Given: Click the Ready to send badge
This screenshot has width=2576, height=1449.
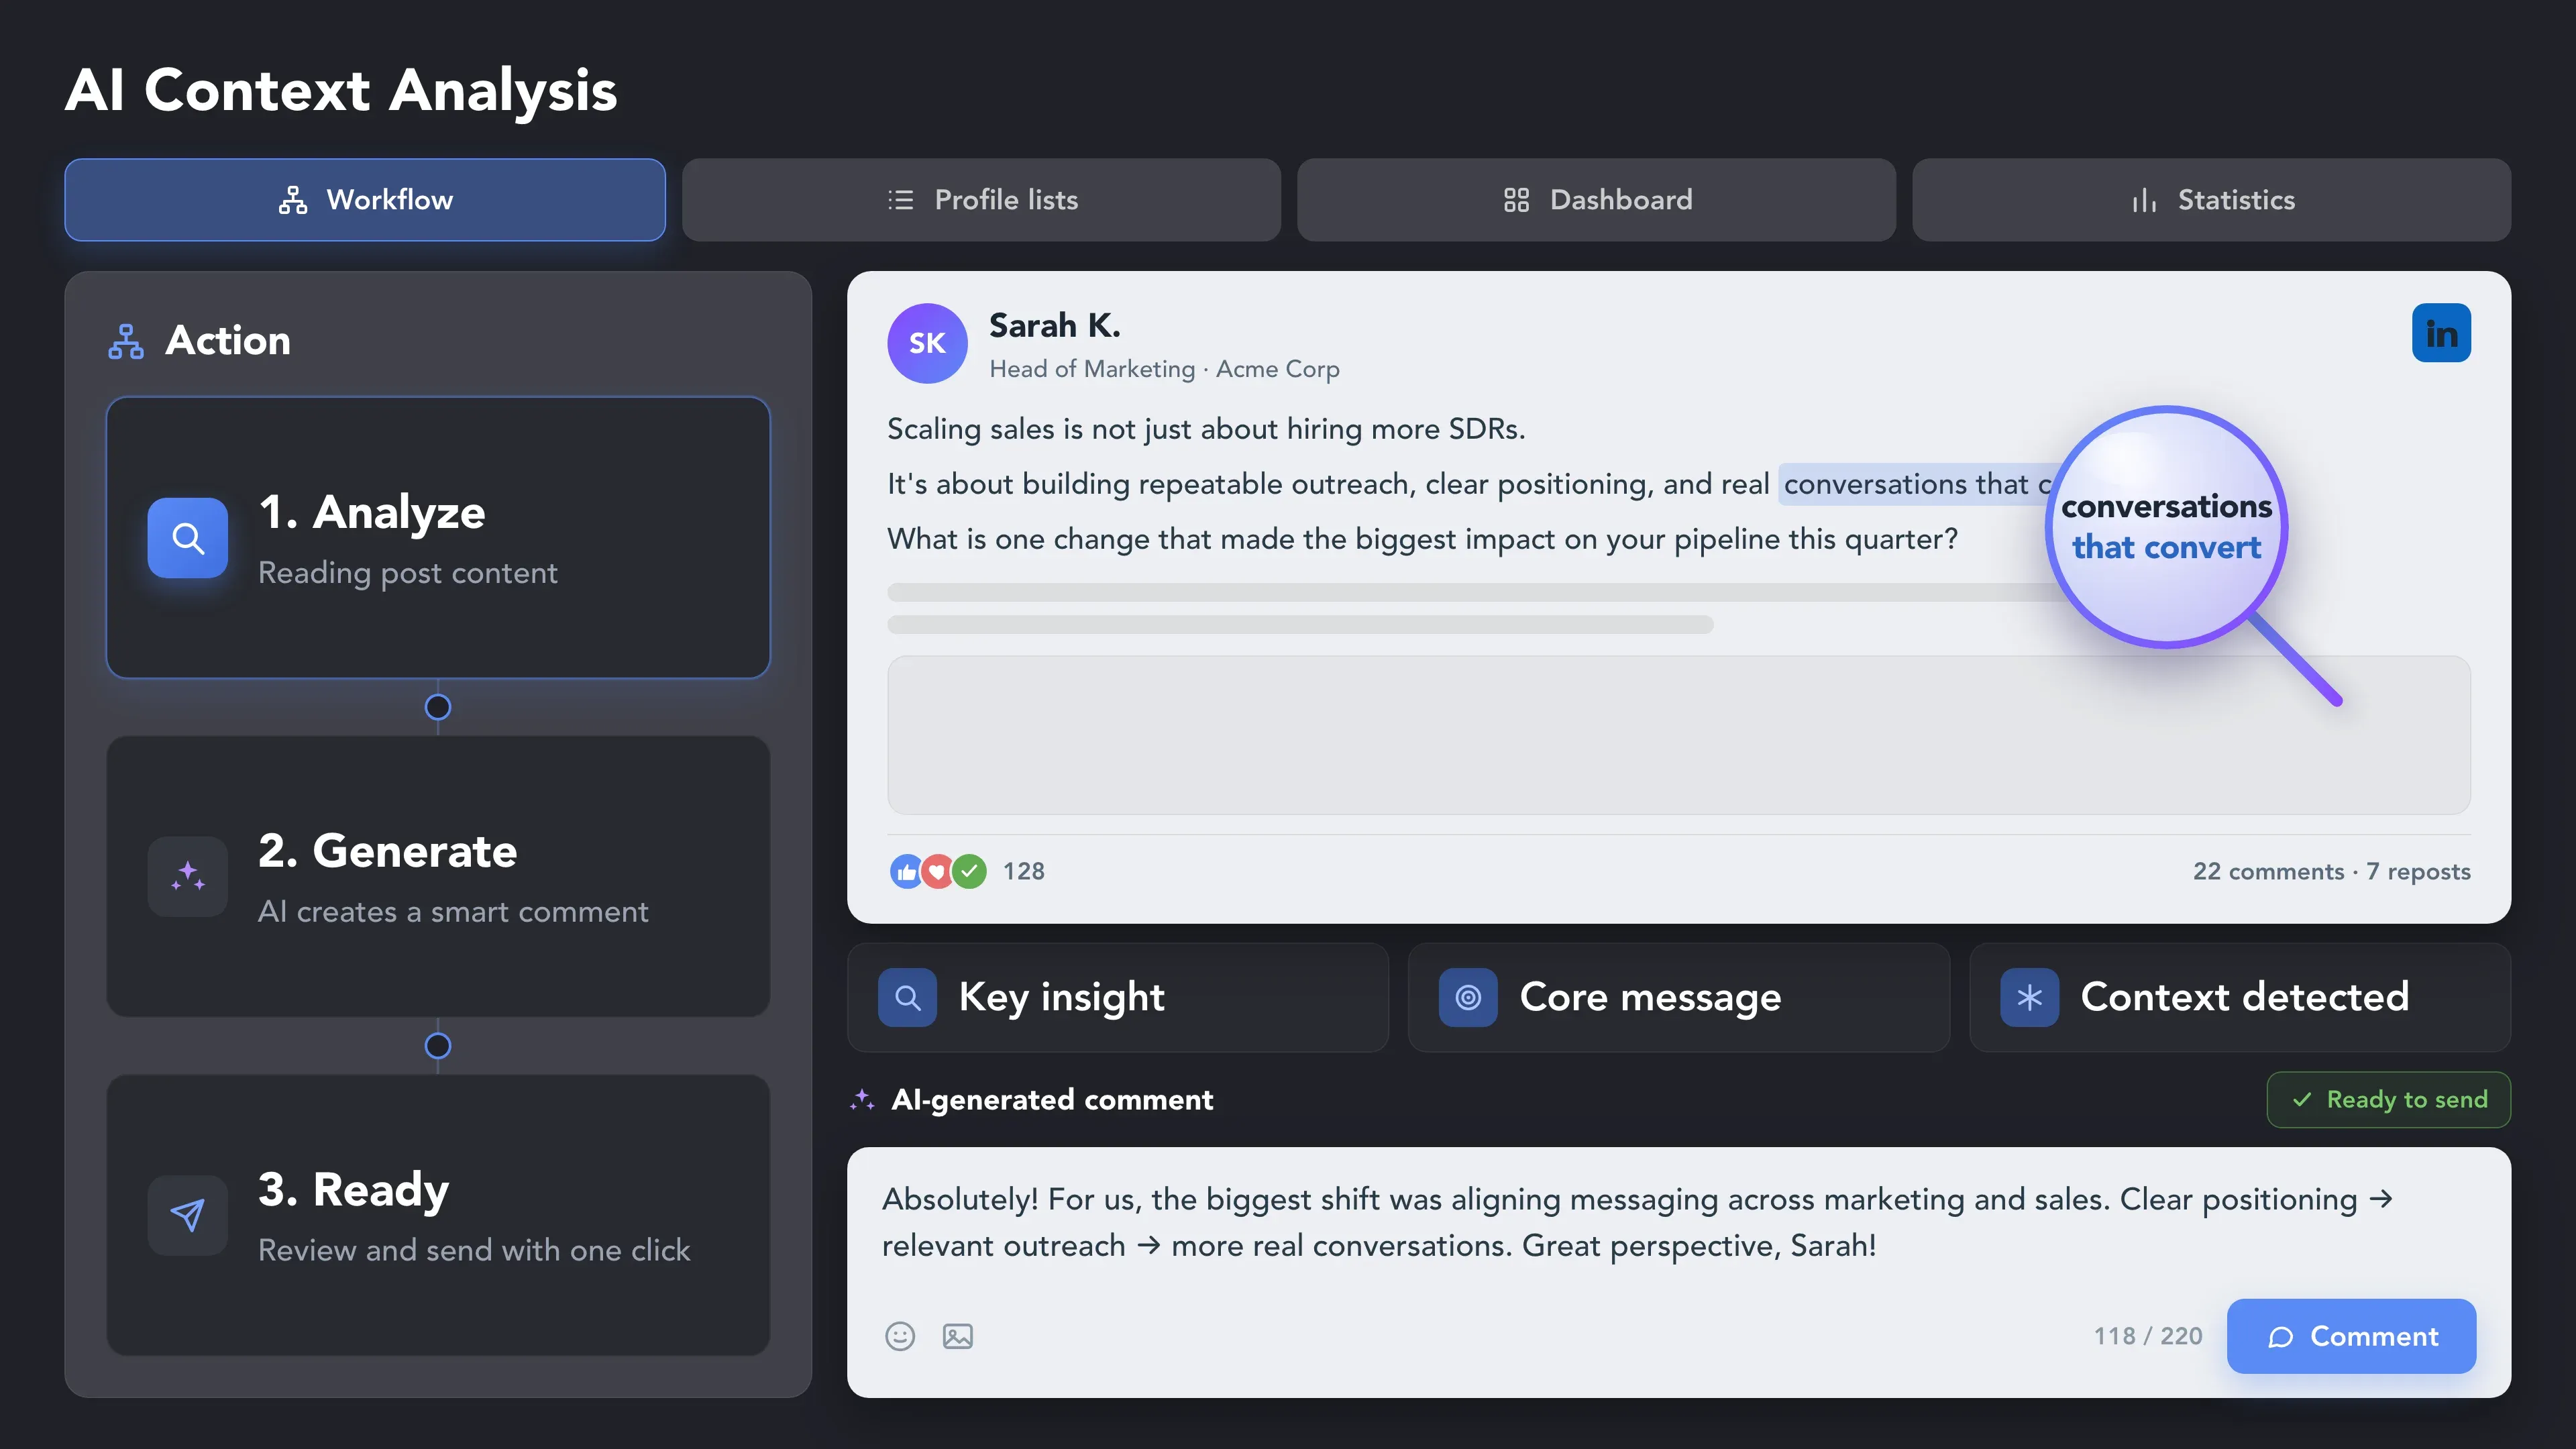Looking at the screenshot, I should point(2388,1099).
